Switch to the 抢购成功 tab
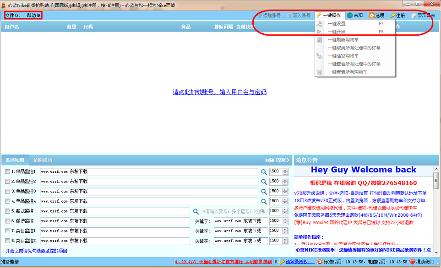The image size is (441, 268). (43, 160)
